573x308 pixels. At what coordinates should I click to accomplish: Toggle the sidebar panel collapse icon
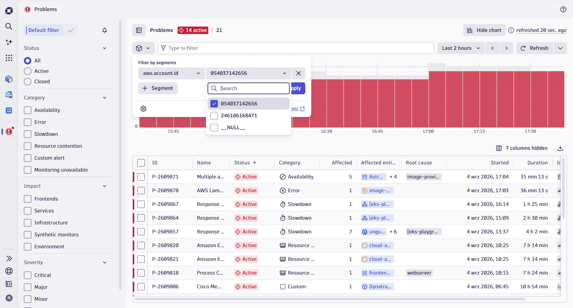pos(139,30)
